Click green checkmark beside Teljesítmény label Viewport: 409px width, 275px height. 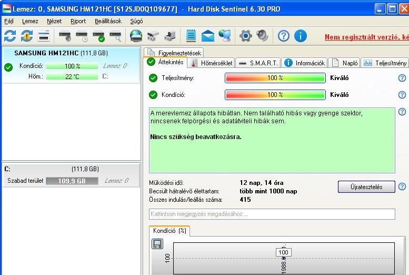[153, 78]
